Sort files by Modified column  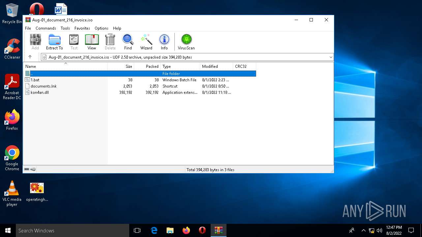pos(217,66)
